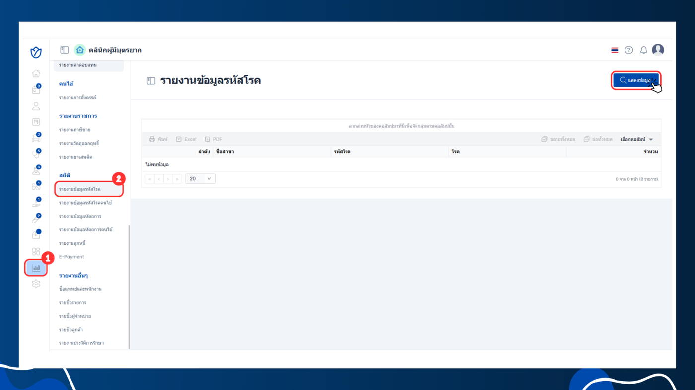Viewport: 695px width, 390px height.
Task: Go to the home icon in sidebar
Action: tap(36, 74)
